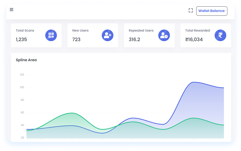Click the Total Rewarded card label

[198, 30]
